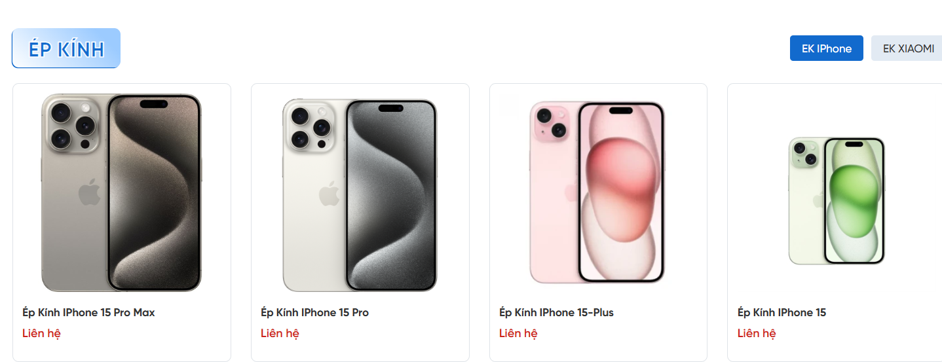Click the iPhone 15 product card
Screen dimensions: 942x362
point(835,223)
